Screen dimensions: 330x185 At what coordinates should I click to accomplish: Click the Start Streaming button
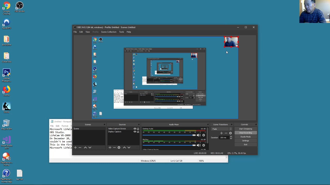pos(245,129)
